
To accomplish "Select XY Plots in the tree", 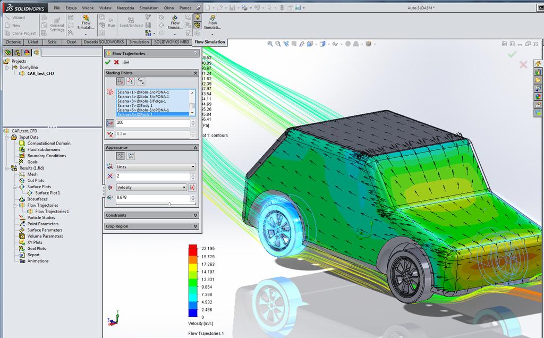I will tap(35, 242).
